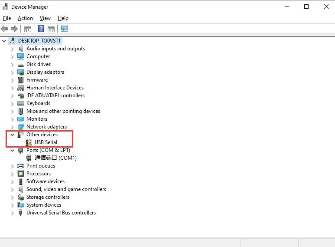Click the Print queues printer icon
Screen dimensions: 335x247
(21, 166)
